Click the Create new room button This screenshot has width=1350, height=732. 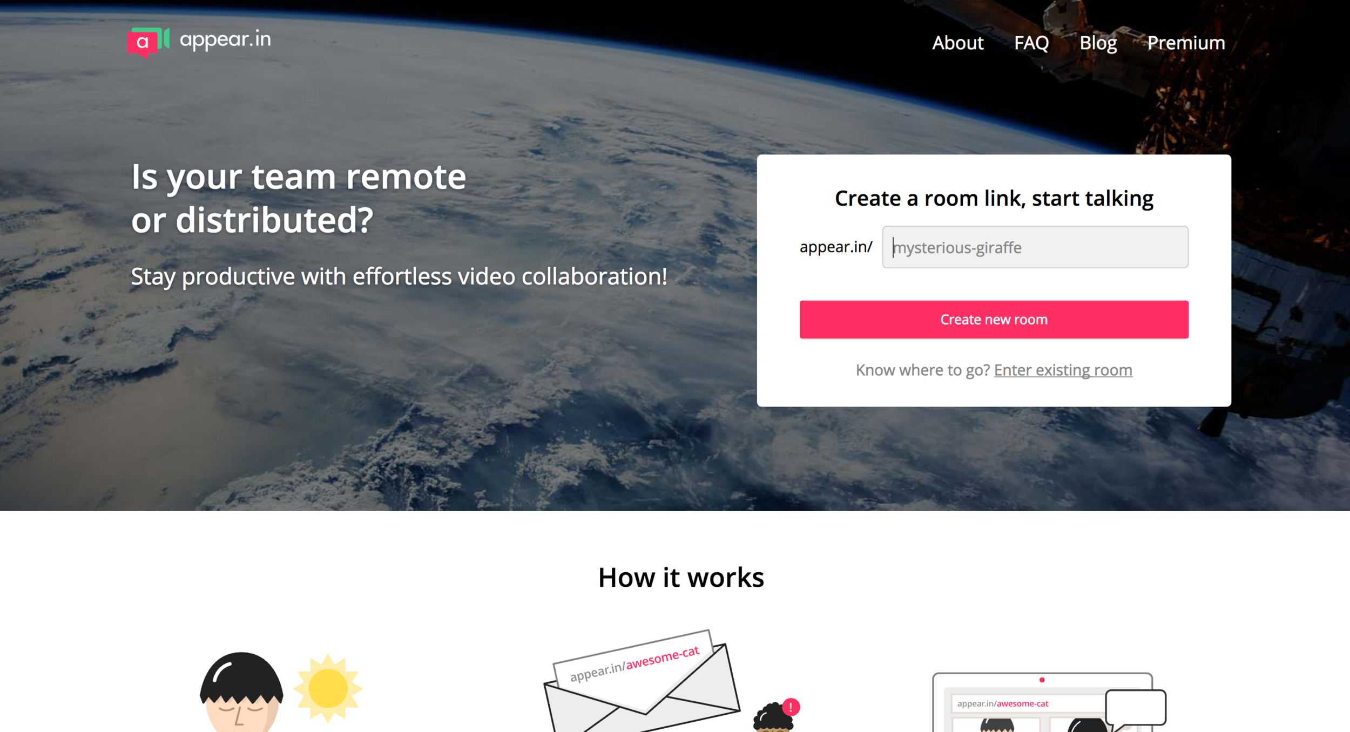coord(994,320)
